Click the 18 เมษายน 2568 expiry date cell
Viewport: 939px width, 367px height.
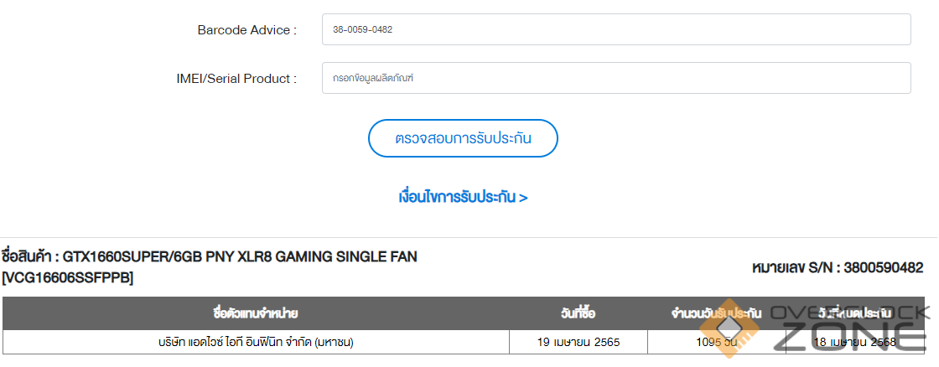(x=854, y=342)
